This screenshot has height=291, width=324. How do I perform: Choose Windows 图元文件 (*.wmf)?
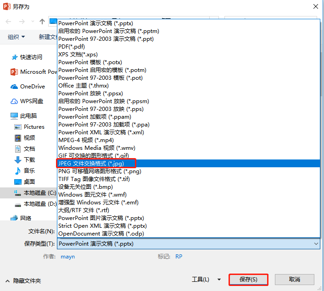pos(189,195)
